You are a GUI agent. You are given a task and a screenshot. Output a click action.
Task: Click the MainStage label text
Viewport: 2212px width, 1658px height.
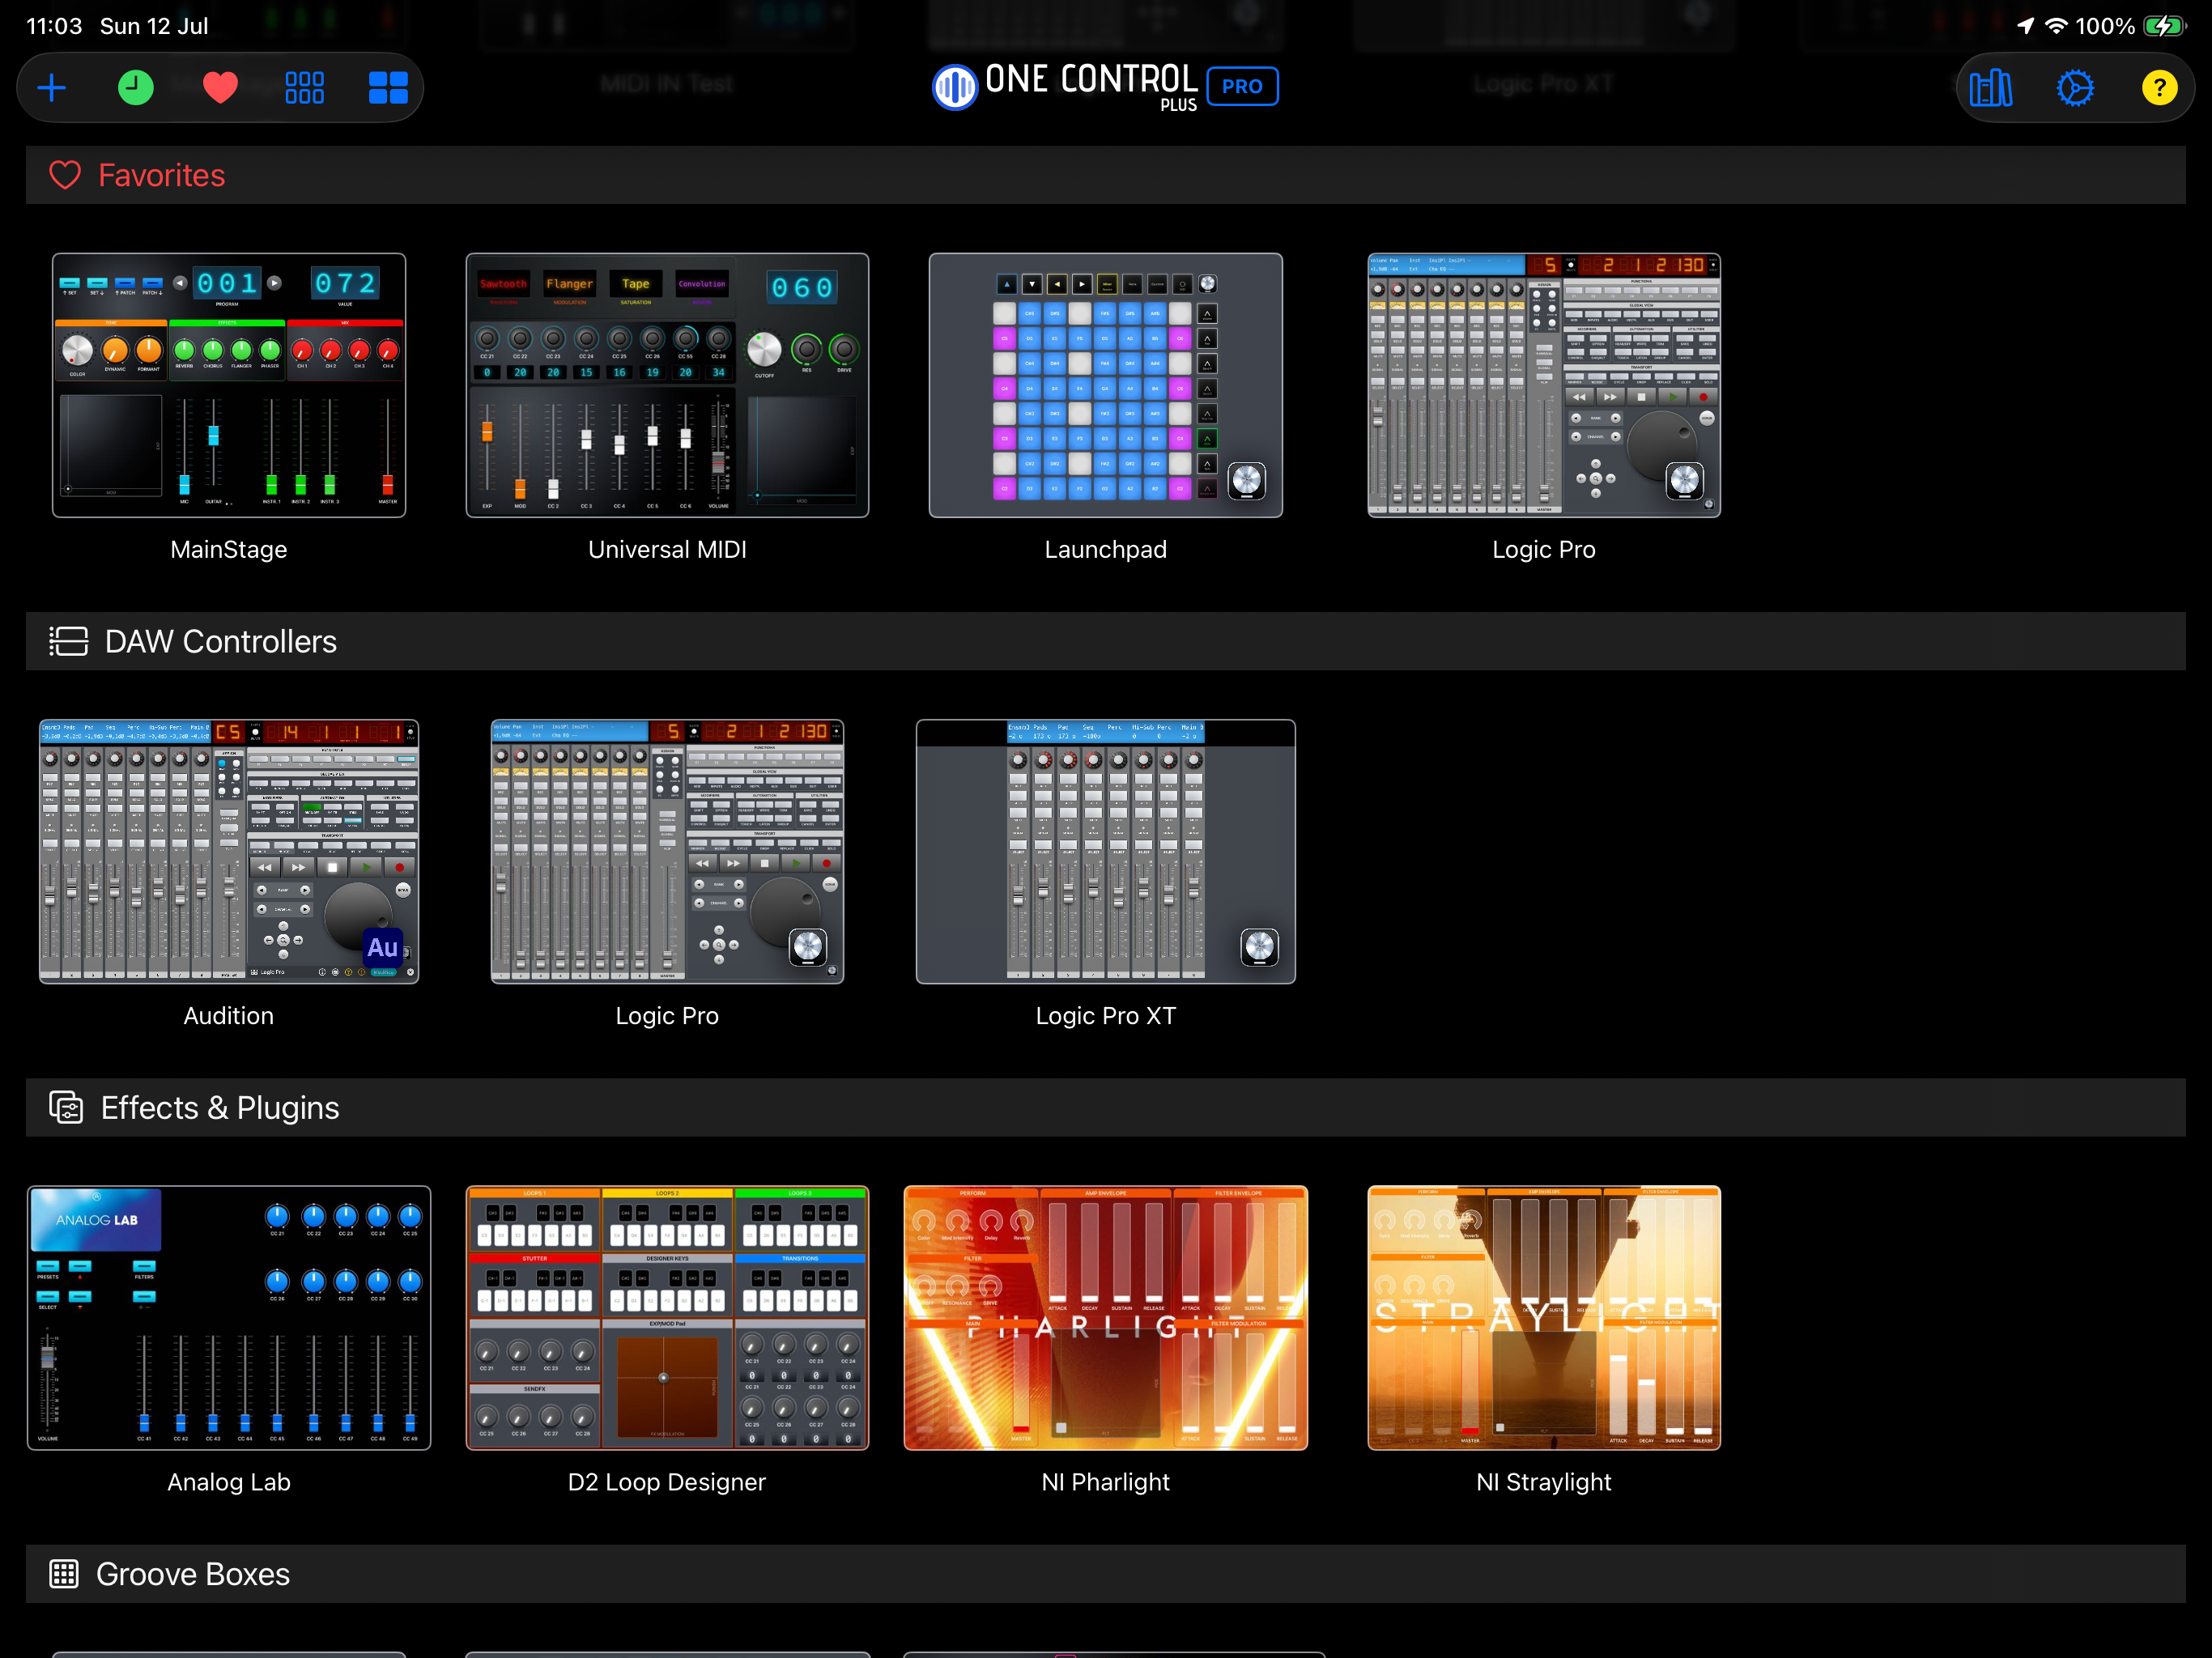pos(229,549)
